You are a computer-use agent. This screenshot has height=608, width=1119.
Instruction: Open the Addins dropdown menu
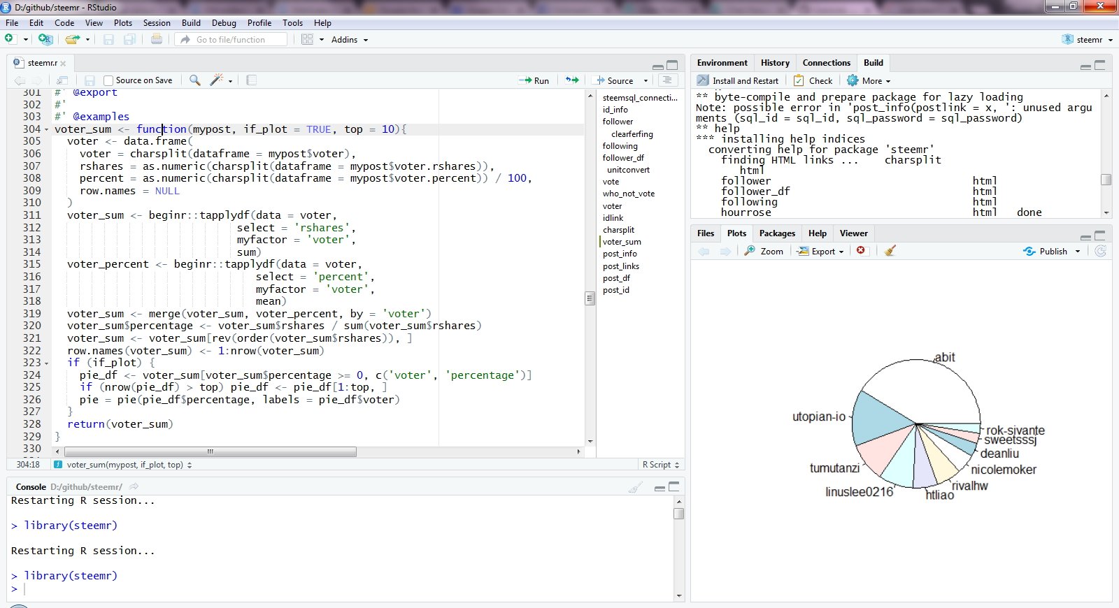coord(349,40)
